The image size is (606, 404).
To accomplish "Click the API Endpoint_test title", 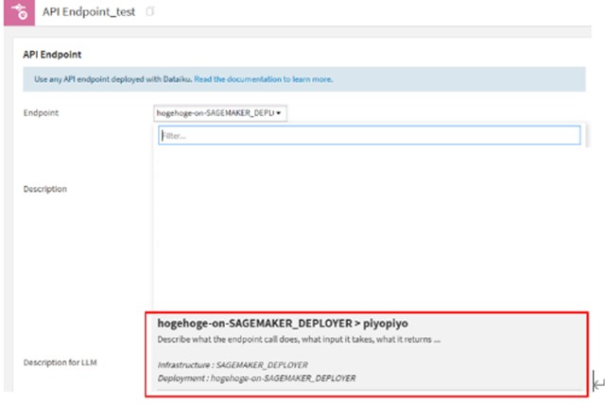I will (x=89, y=12).
